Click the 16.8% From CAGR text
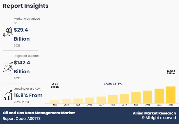This screenshot has height=124, width=179. [28, 95]
